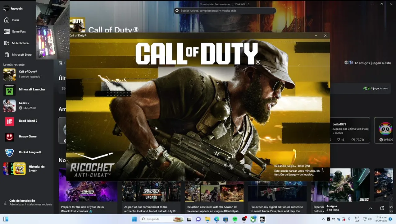Open the Xbox app taskbar icon
The height and width of the screenshot is (224, 396).
point(253,219)
